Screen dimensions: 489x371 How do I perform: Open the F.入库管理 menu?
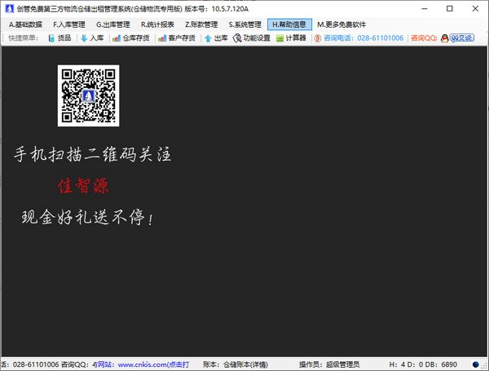tap(69, 24)
